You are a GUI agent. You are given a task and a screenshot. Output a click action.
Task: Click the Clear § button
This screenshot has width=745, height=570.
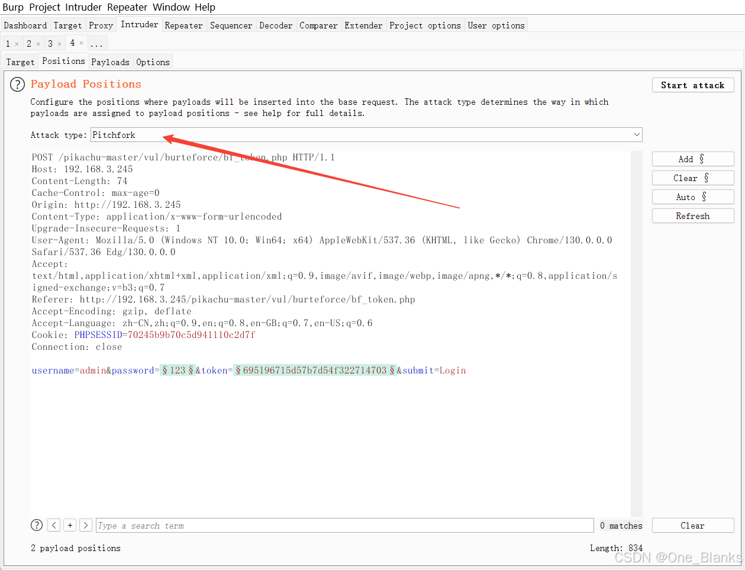(x=693, y=178)
